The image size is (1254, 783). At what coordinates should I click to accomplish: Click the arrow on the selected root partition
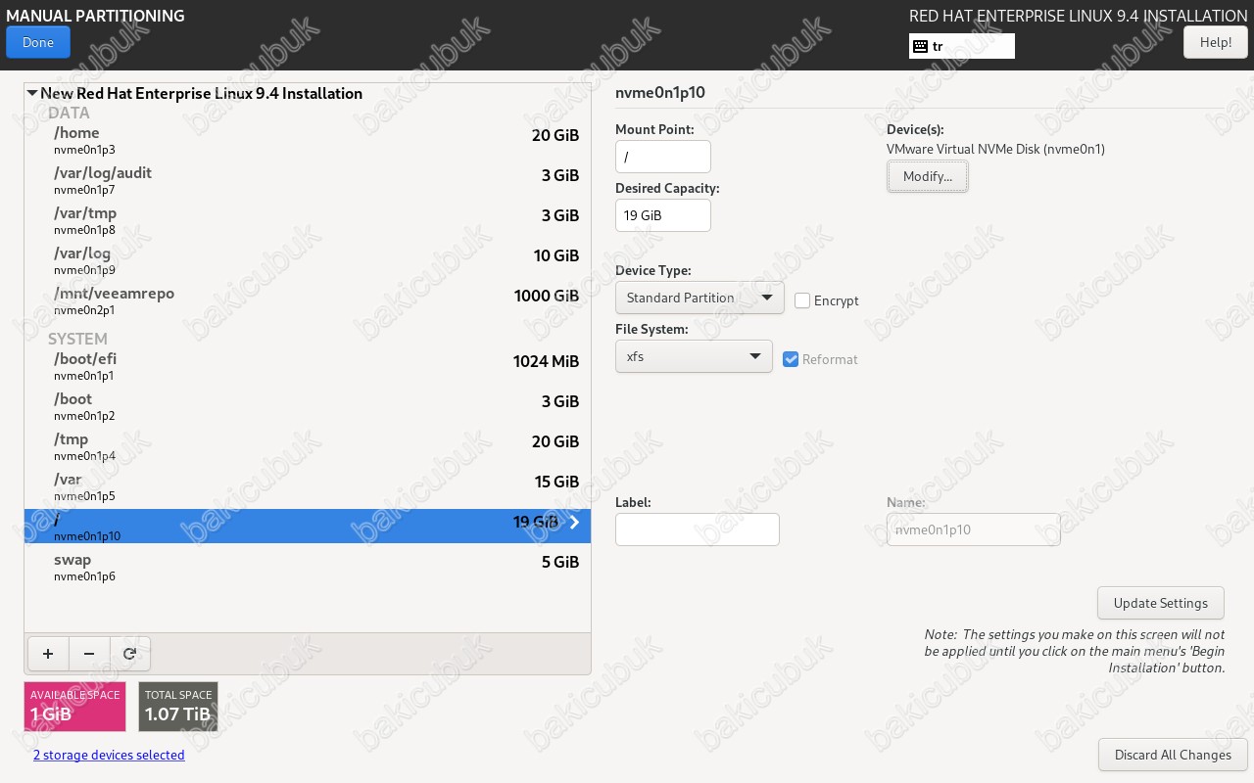574,523
